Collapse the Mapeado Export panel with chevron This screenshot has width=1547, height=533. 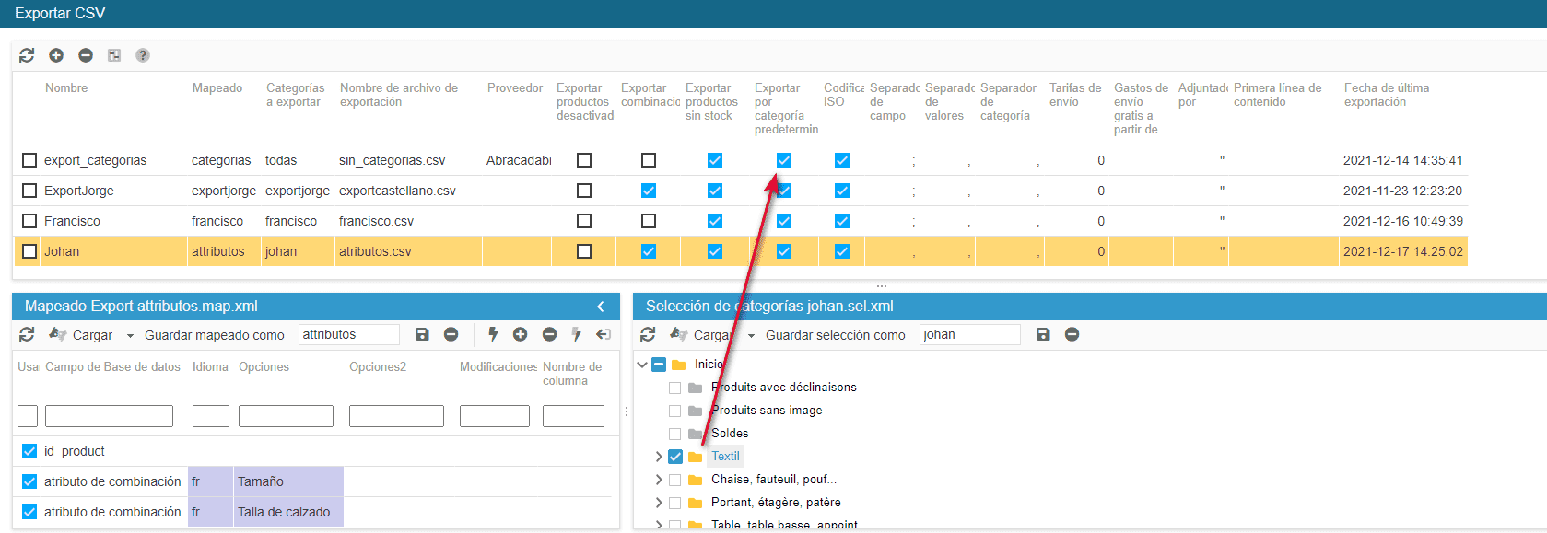coord(601,307)
